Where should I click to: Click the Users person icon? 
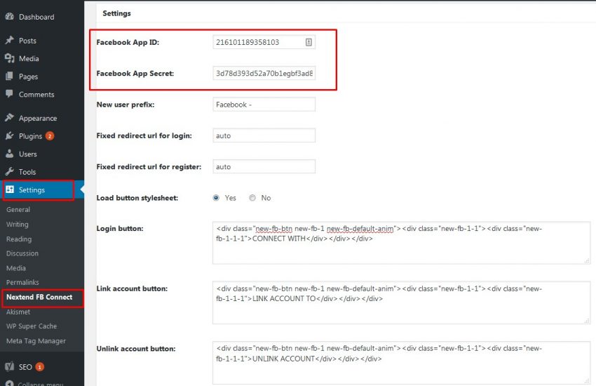[x=10, y=154]
